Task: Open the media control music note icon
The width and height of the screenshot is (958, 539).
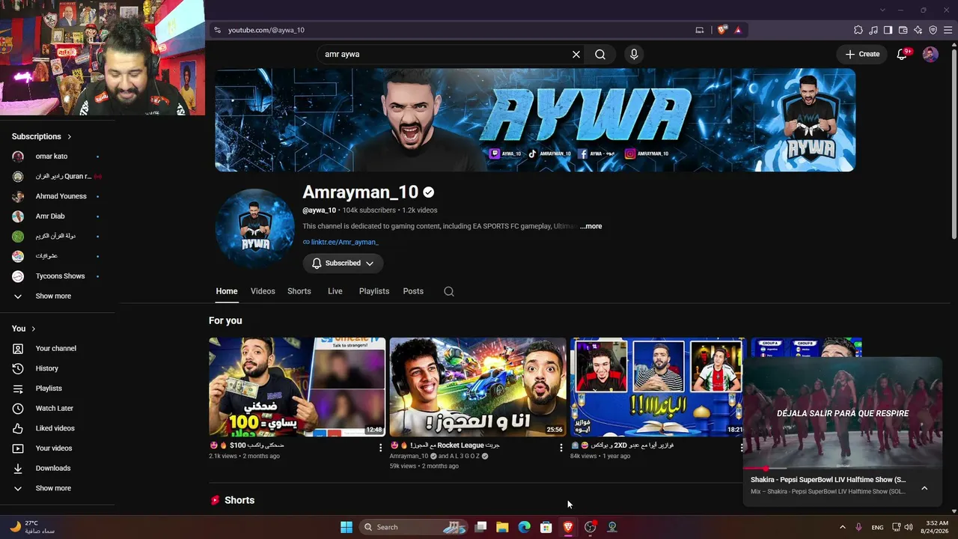Action: pos(873,30)
